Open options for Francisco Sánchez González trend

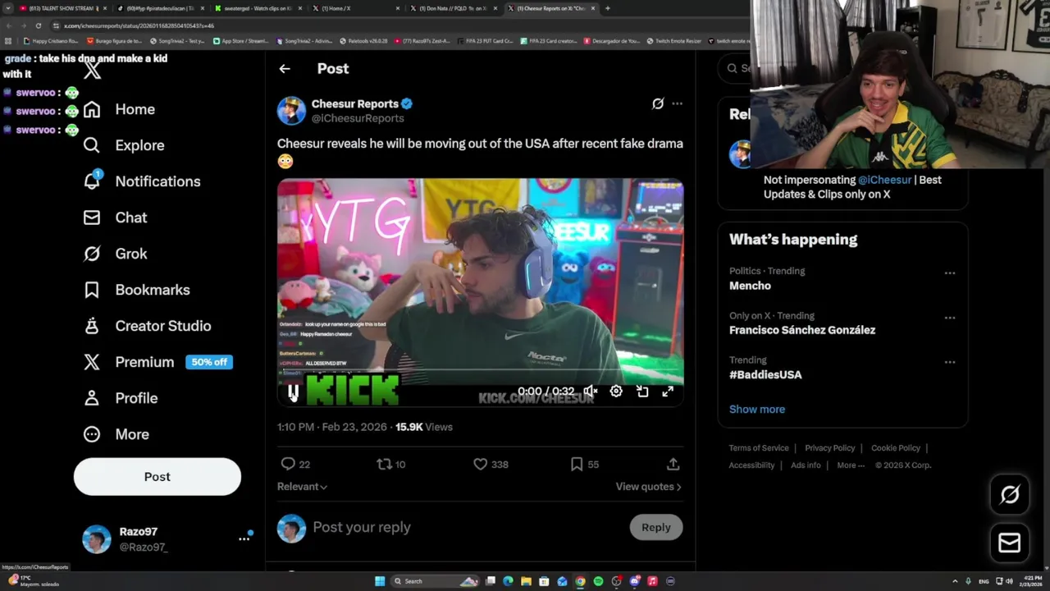tap(950, 318)
